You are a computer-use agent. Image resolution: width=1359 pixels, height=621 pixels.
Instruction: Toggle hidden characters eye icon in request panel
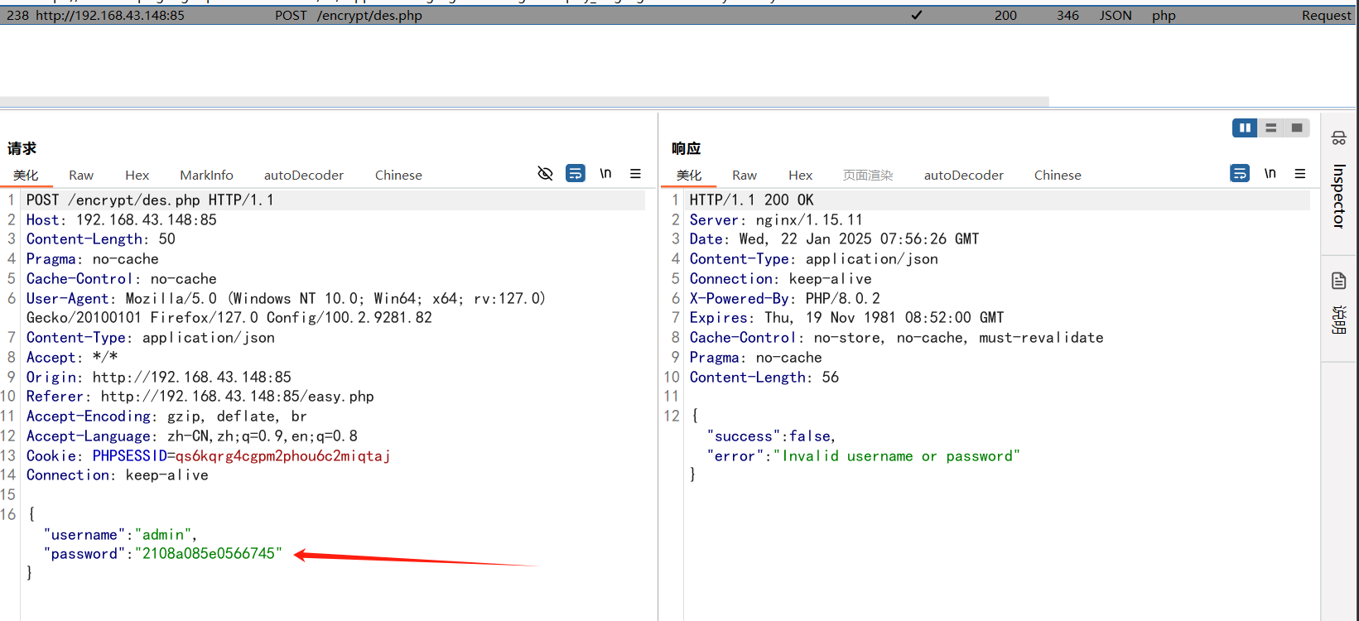click(545, 173)
